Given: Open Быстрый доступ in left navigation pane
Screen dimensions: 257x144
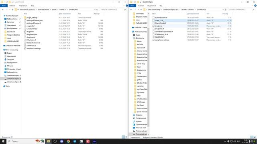Looking at the screenshot, I should [12, 16].
